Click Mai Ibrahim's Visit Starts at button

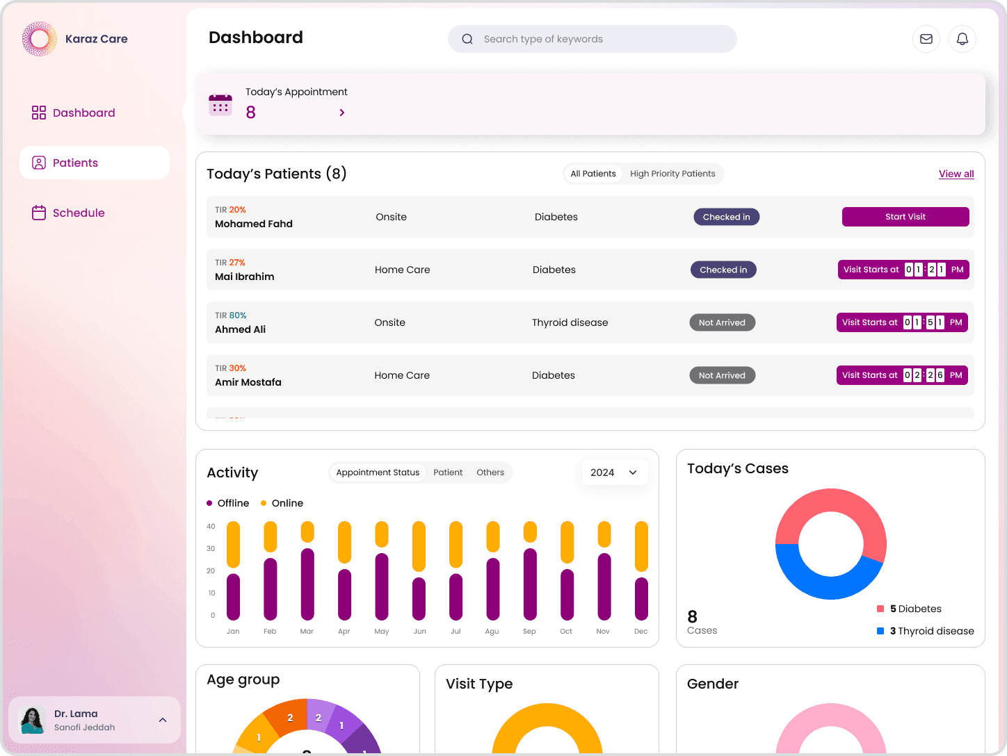tap(903, 270)
